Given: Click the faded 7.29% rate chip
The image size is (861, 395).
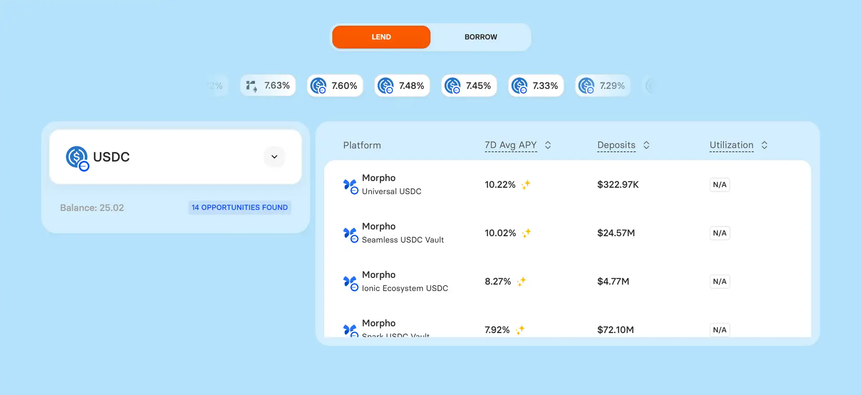Looking at the screenshot, I should pyautogui.click(x=603, y=86).
